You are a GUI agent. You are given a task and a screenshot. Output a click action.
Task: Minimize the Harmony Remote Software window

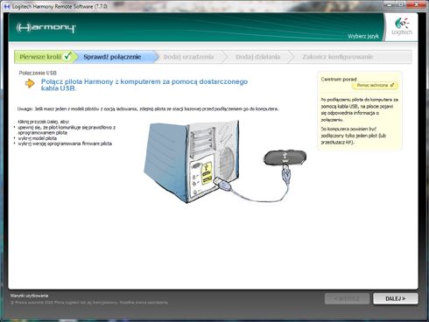pyautogui.click(x=390, y=4)
